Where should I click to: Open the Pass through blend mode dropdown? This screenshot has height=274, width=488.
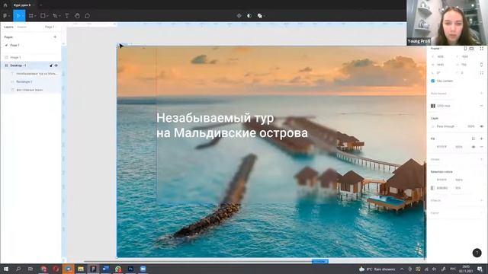click(x=447, y=126)
